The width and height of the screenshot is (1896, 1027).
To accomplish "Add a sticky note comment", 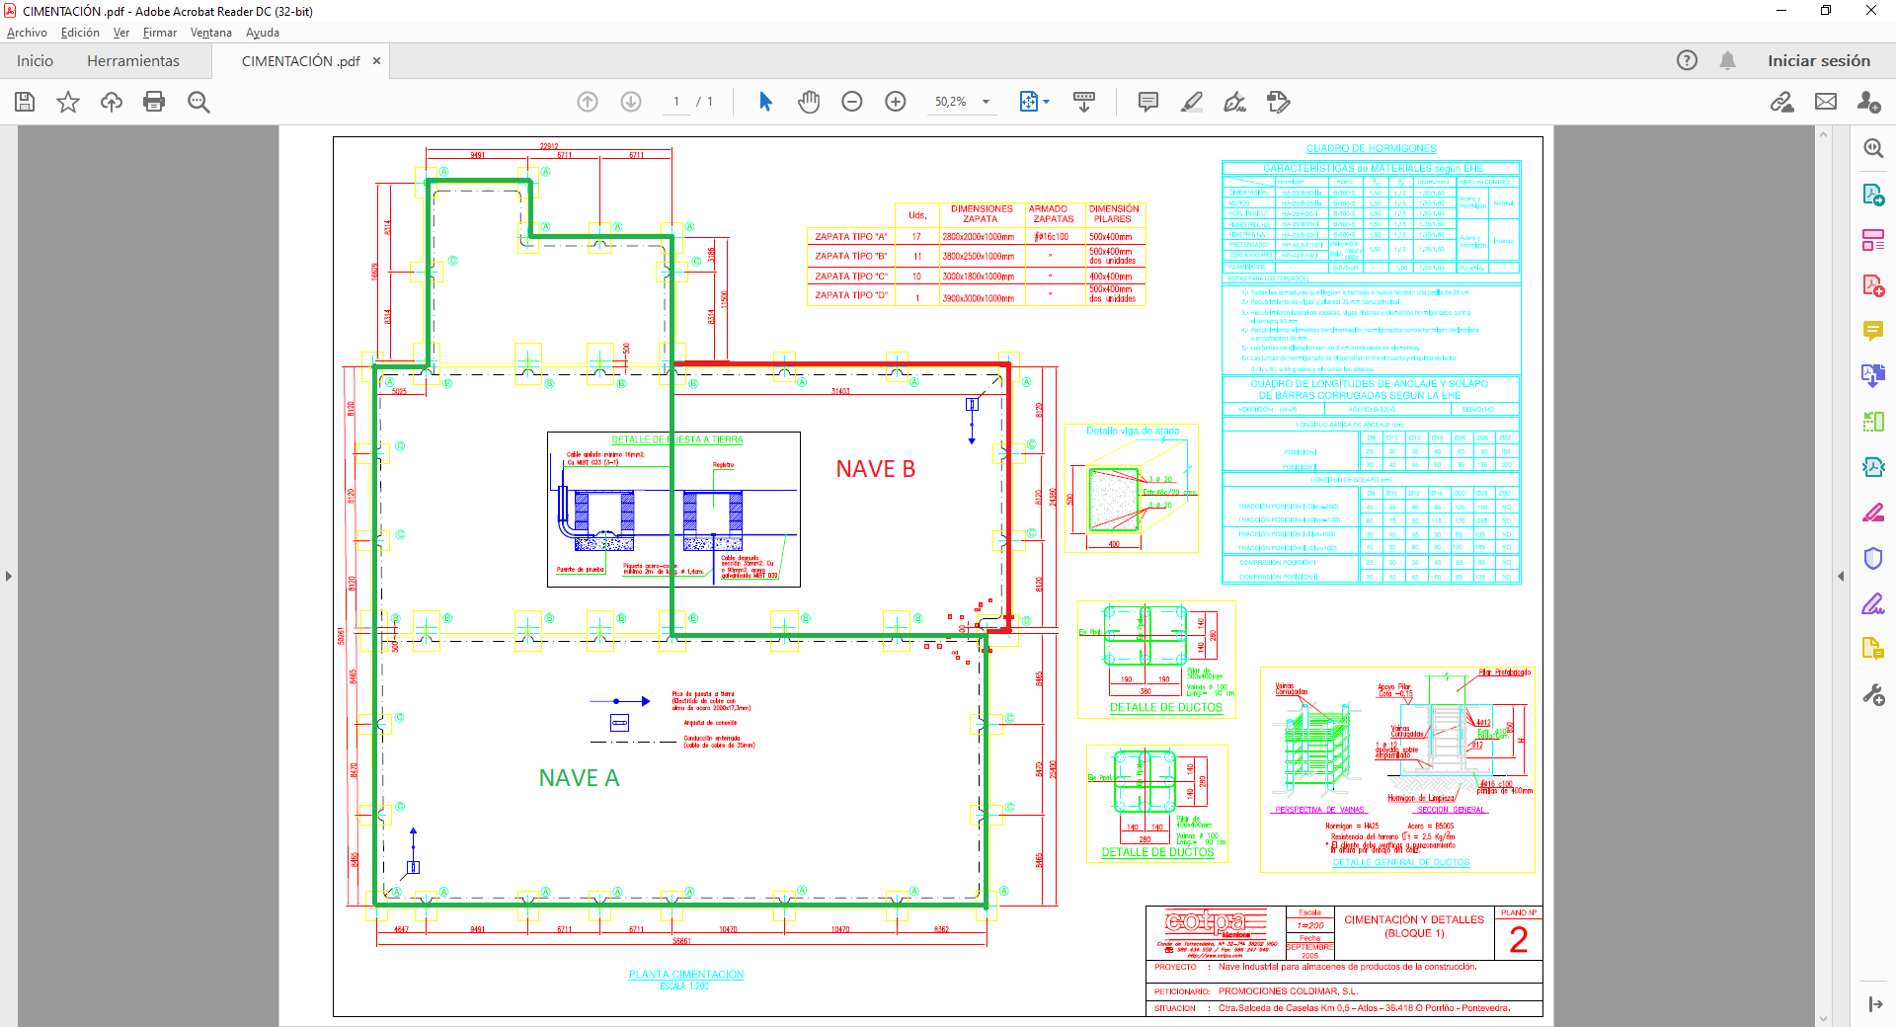I will [x=1147, y=102].
